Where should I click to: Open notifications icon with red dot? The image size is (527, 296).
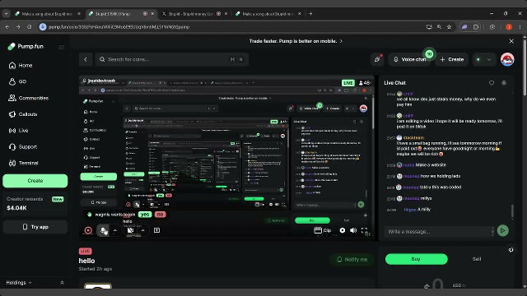point(377,59)
